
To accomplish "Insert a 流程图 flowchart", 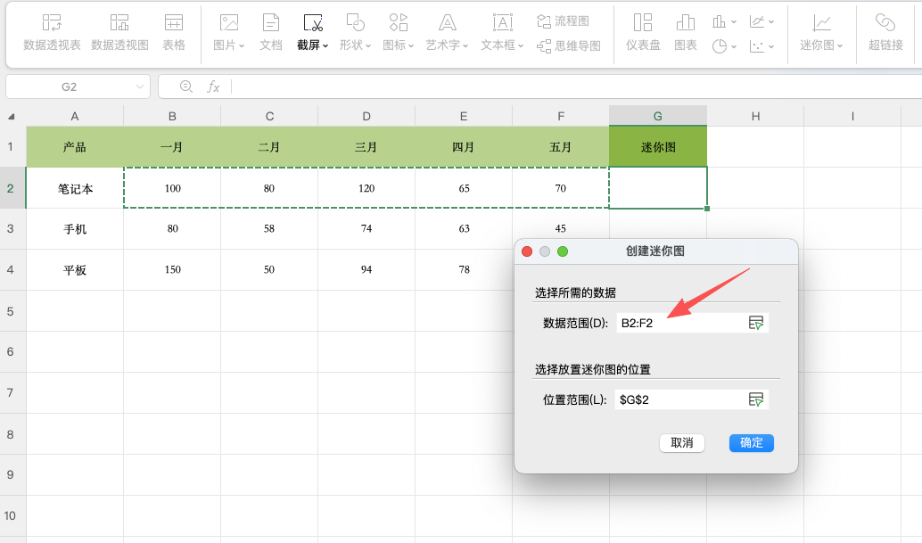I will [563, 20].
